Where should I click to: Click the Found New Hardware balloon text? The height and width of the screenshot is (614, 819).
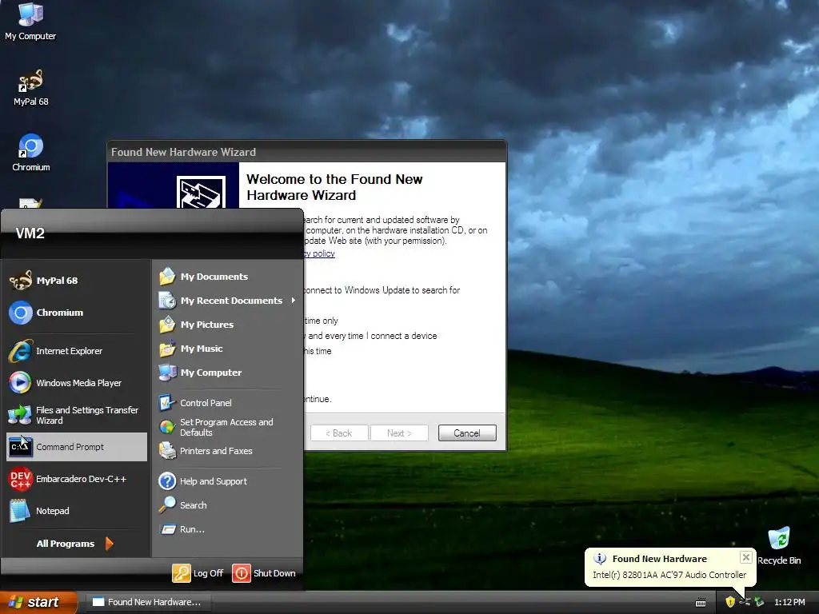[669, 575]
